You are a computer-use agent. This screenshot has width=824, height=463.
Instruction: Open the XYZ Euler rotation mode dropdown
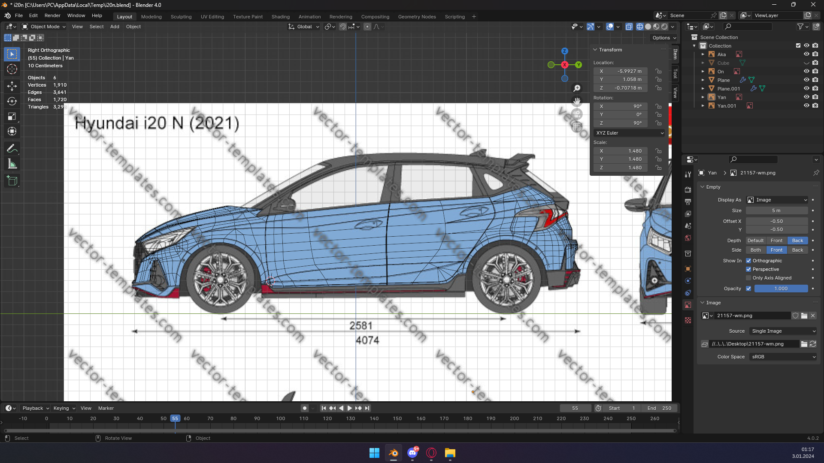coord(629,133)
